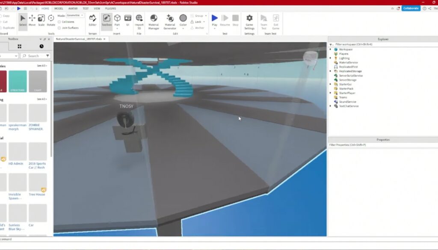Open the Material Manager
The height and width of the screenshot is (250, 438).
[154, 21]
